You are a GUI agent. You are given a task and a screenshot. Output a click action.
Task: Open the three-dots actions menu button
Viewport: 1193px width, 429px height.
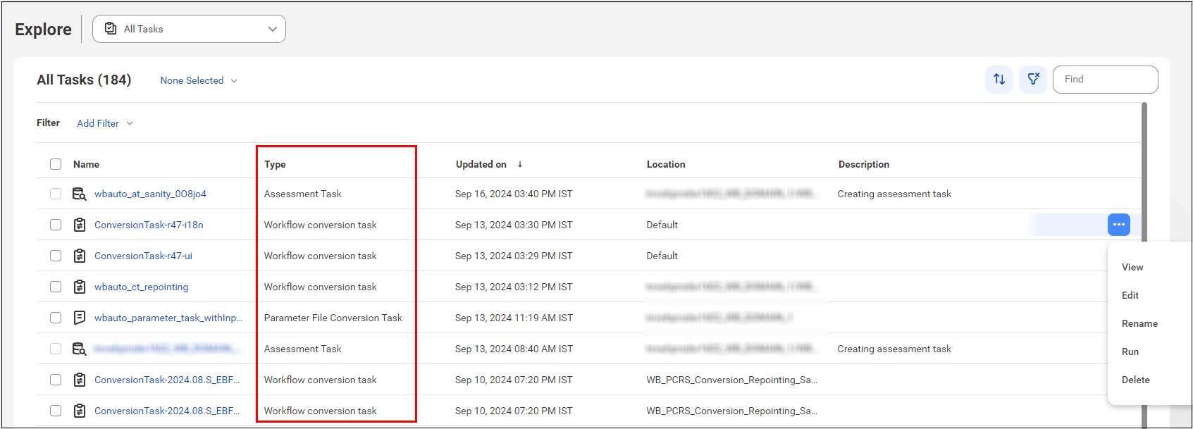coord(1119,225)
